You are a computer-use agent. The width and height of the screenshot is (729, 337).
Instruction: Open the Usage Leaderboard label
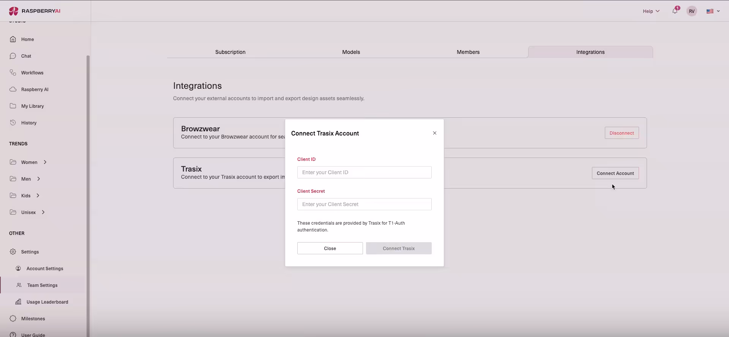point(47,302)
